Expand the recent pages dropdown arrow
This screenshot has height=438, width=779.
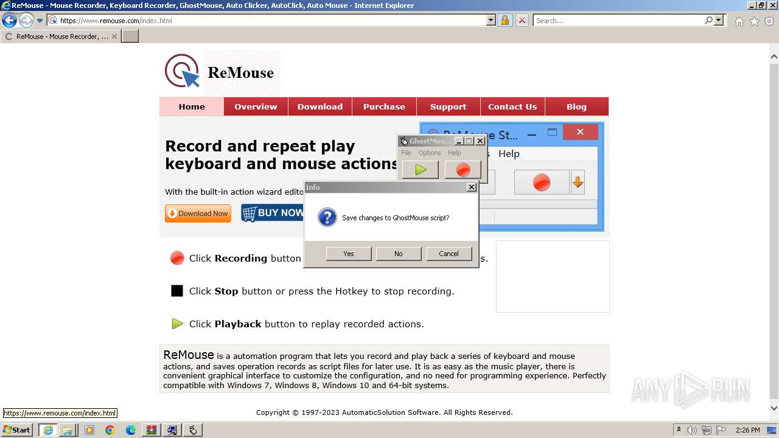point(40,21)
